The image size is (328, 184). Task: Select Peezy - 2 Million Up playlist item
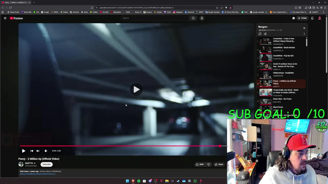(x=281, y=84)
